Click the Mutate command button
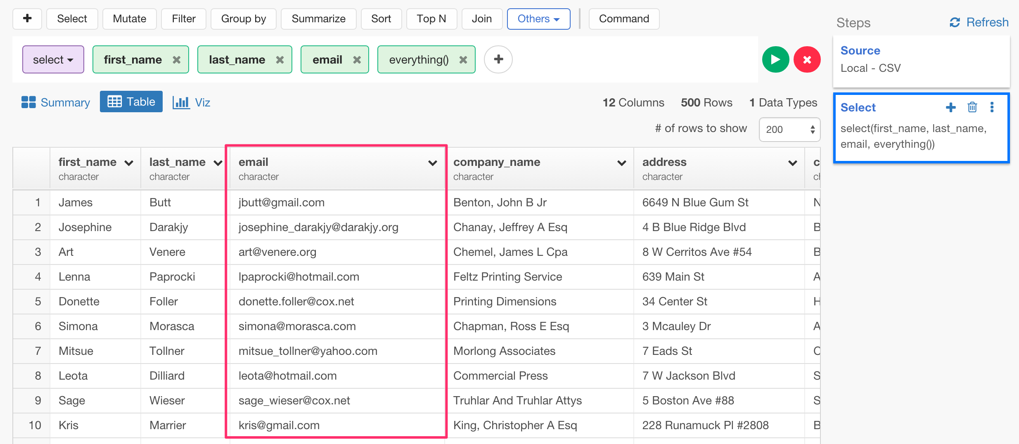 pyautogui.click(x=130, y=19)
